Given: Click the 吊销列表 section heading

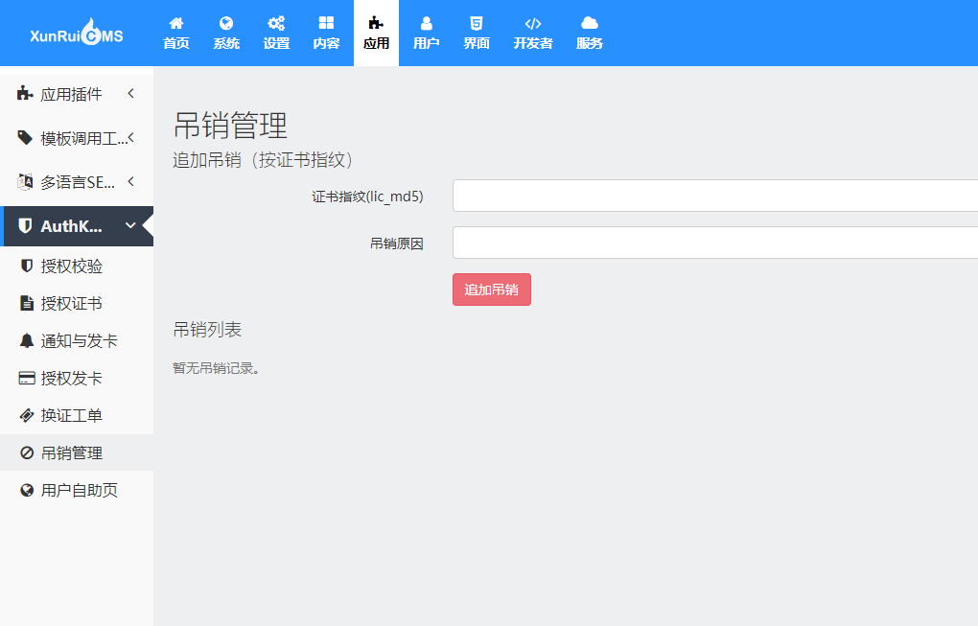Looking at the screenshot, I should click(207, 330).
